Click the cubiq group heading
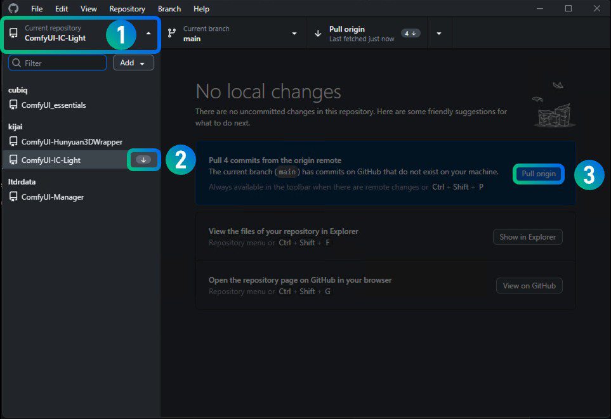Screen dimensions: 611x419 pyautogui.click(x=18, y=90)
